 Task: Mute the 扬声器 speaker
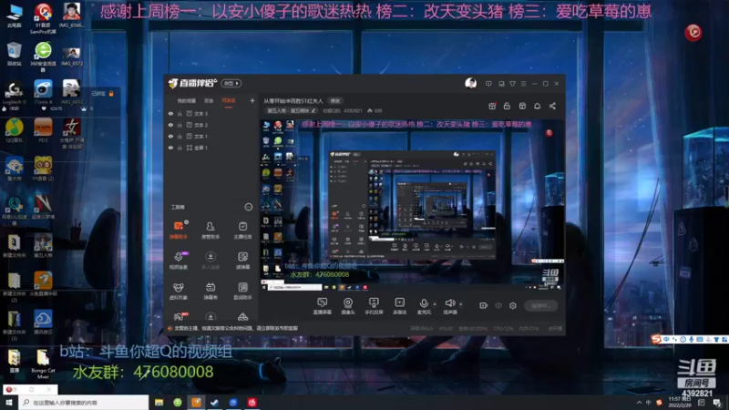coord(449,304)
